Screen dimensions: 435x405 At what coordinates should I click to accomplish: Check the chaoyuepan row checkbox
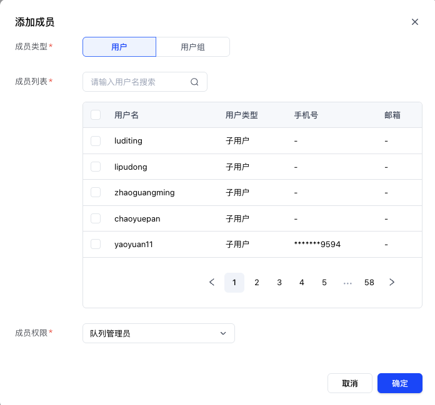tap(96, 218)
